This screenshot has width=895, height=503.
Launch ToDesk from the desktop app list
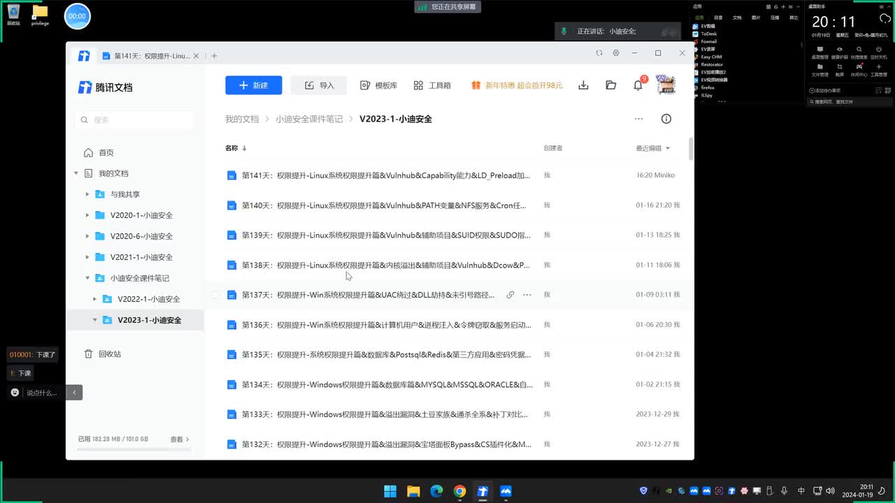706,34
